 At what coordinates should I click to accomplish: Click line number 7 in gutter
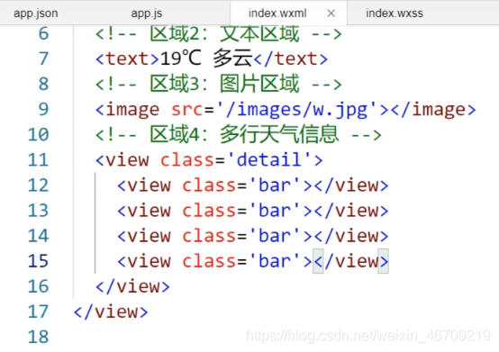[x=43, y=59]
